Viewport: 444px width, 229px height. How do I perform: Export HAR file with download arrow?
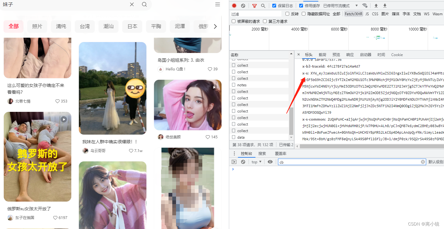click(385, 5)
